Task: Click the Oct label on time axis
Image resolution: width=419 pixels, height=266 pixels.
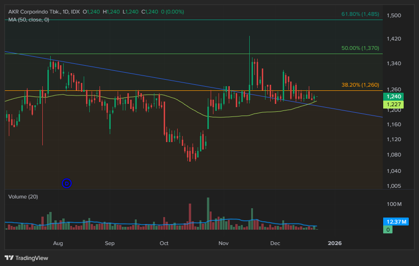Action: tap(164, 243)
